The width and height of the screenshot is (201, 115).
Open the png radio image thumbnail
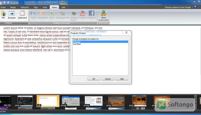(x=116, y=101)
